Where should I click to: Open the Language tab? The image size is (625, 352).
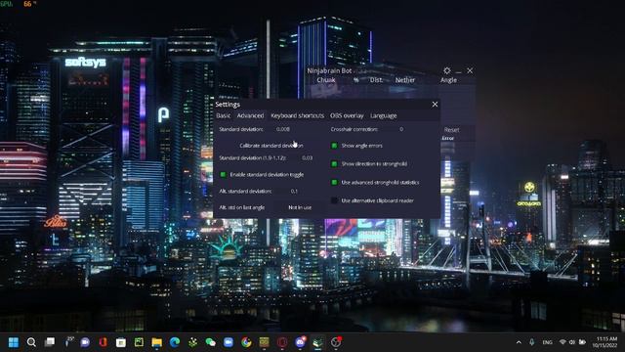coord(384,115)
